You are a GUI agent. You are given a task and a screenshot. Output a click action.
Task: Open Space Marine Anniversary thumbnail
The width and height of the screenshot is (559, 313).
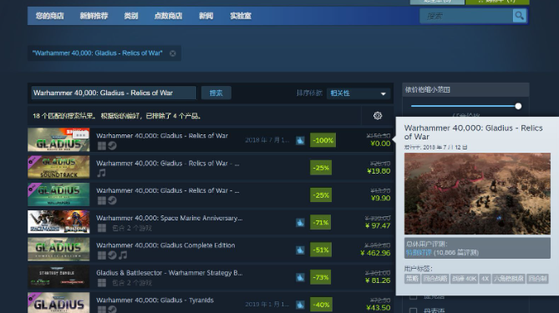coord(58,222)
